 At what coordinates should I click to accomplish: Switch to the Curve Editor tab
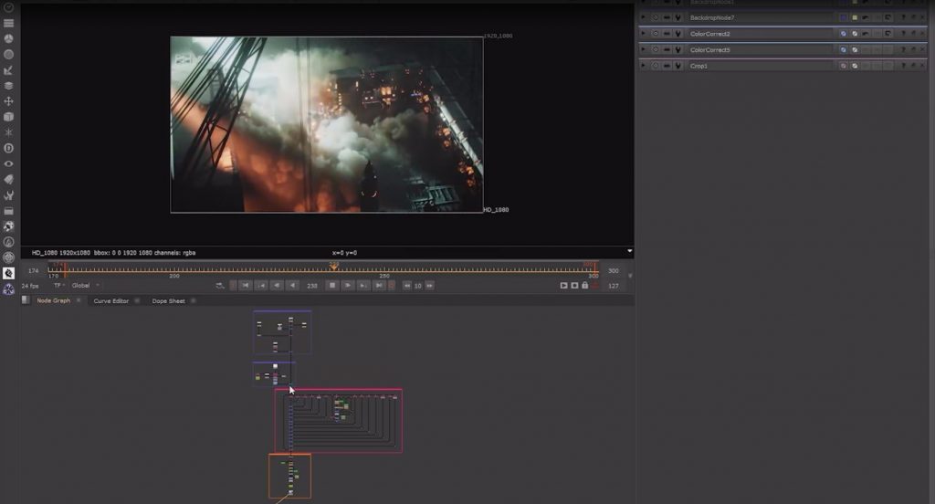click(x=110, y=300)
